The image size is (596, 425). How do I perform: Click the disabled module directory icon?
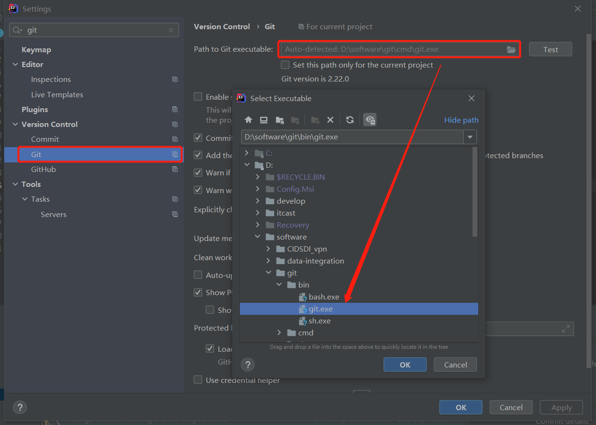point(295,120)
